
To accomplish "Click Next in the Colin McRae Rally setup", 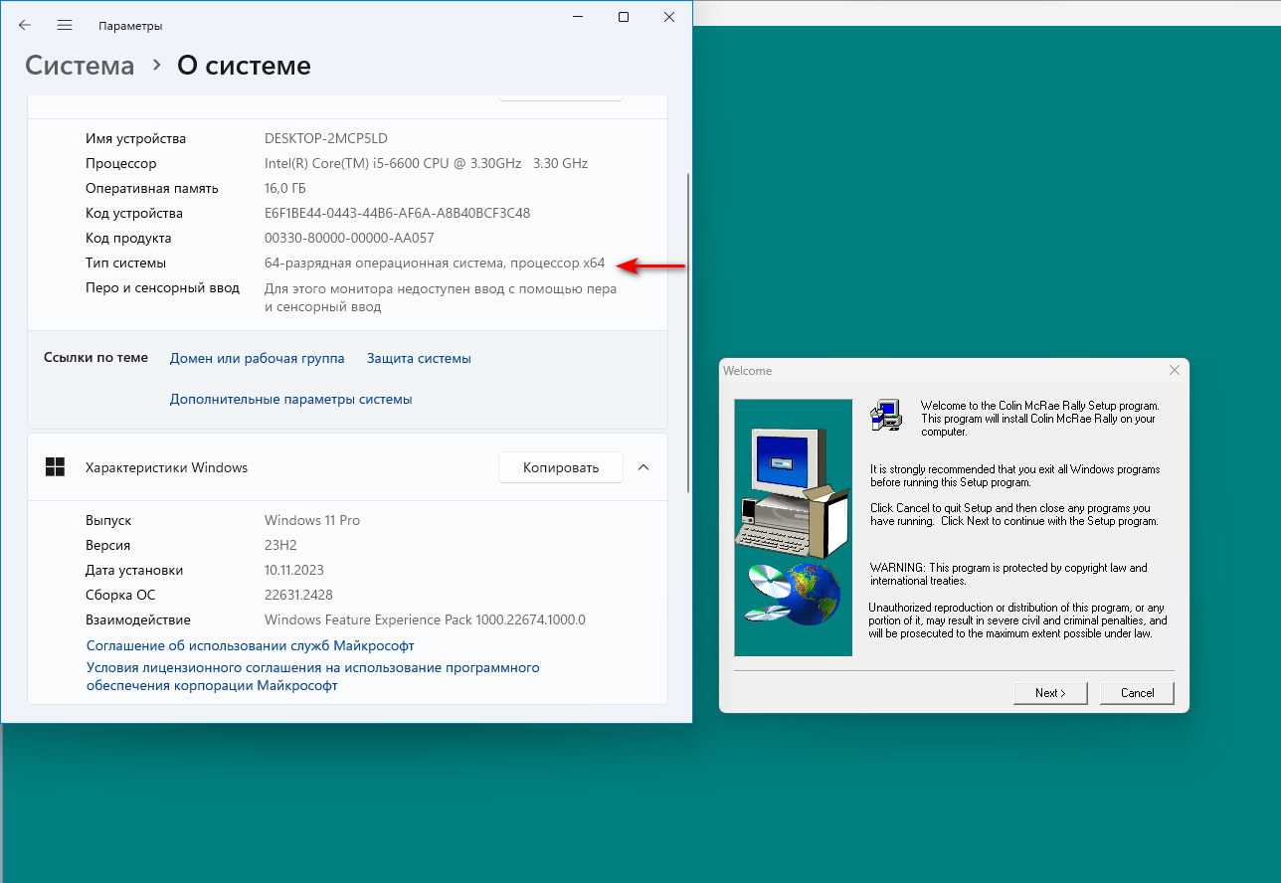I will 1050,693.
